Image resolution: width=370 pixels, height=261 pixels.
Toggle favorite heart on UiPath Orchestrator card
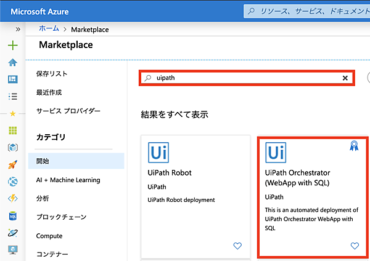pyautogui.click(x=355, y=246)
